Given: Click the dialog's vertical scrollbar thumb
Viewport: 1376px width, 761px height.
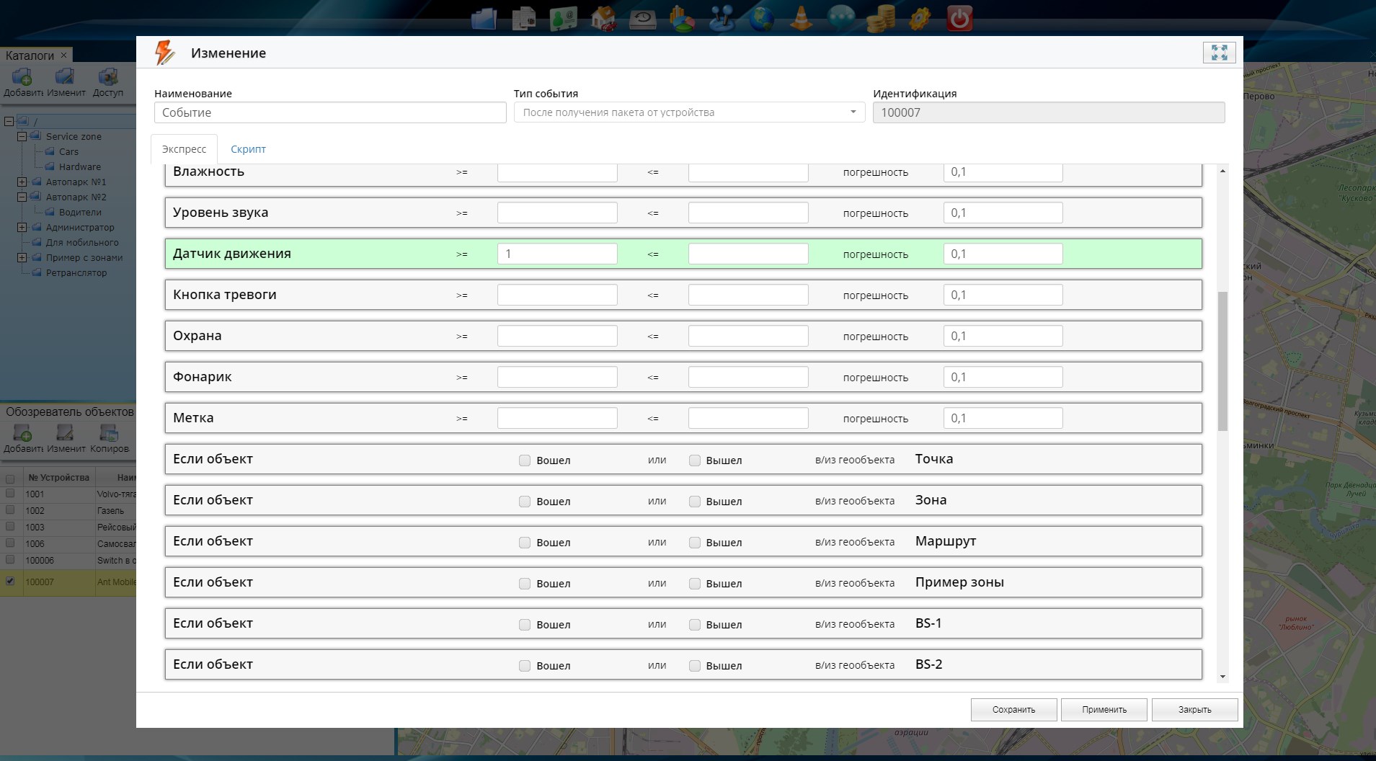Looking at the screenshot, I should pyautogui.click(x=1222, y=360).
